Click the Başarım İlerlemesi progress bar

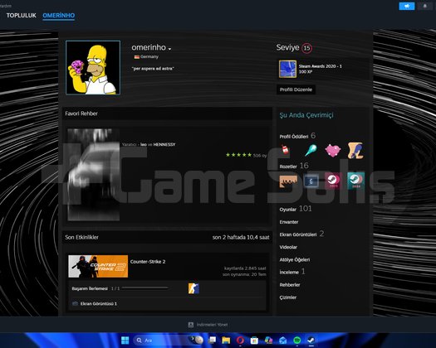click(145, 288)
